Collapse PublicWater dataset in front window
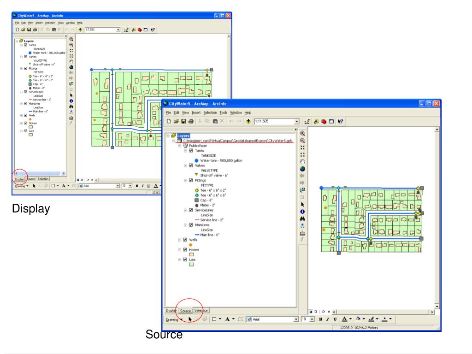472x354 pixels. click(x=180, y=146)
